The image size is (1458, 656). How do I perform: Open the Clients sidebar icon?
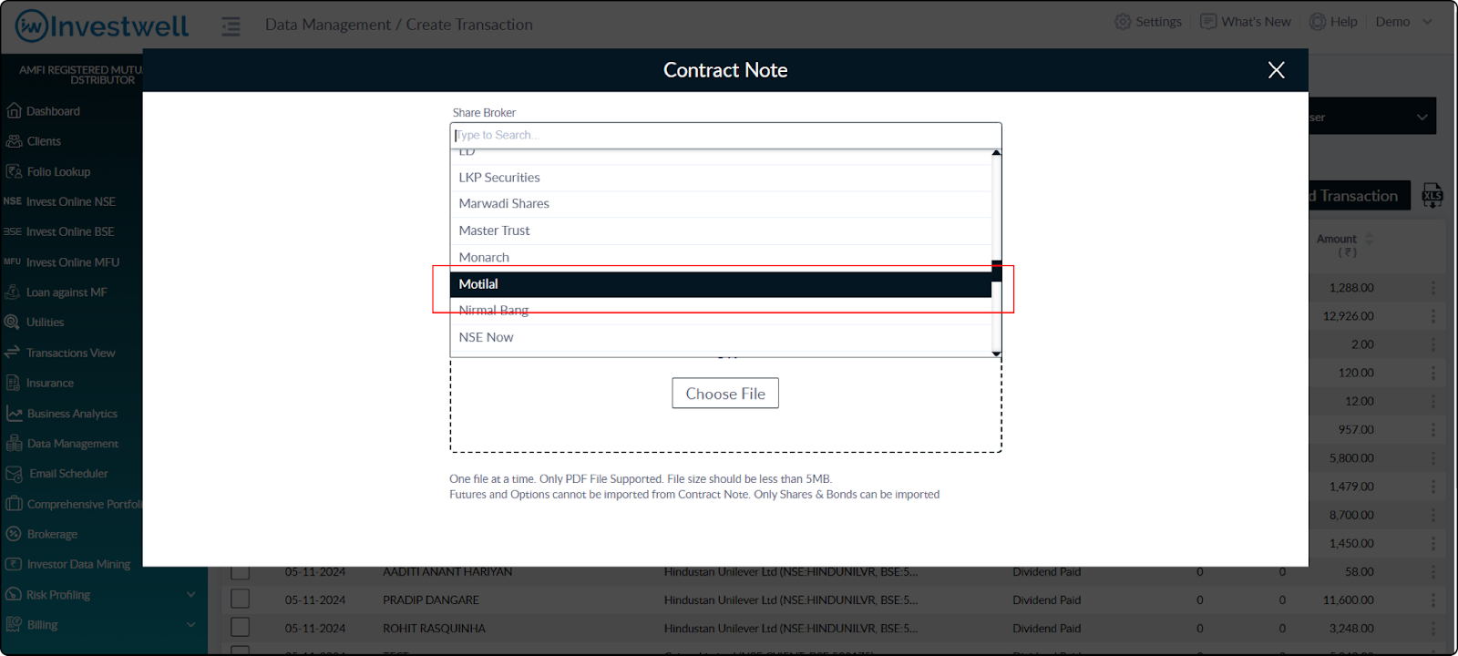click(14, 141)
